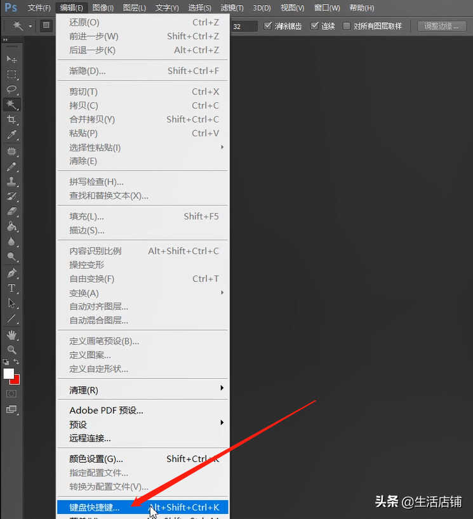Change the screen mode
Image resolution: width=473 pixels, height=519 pixels.
11,409
